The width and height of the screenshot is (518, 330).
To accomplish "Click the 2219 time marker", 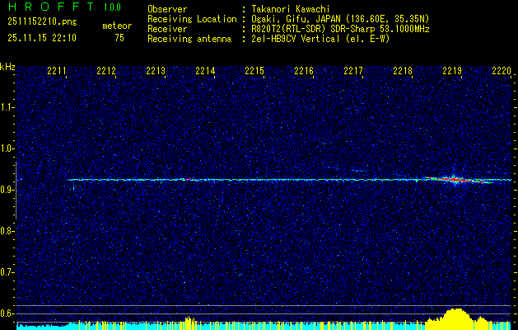I will (x=452, y=71).
